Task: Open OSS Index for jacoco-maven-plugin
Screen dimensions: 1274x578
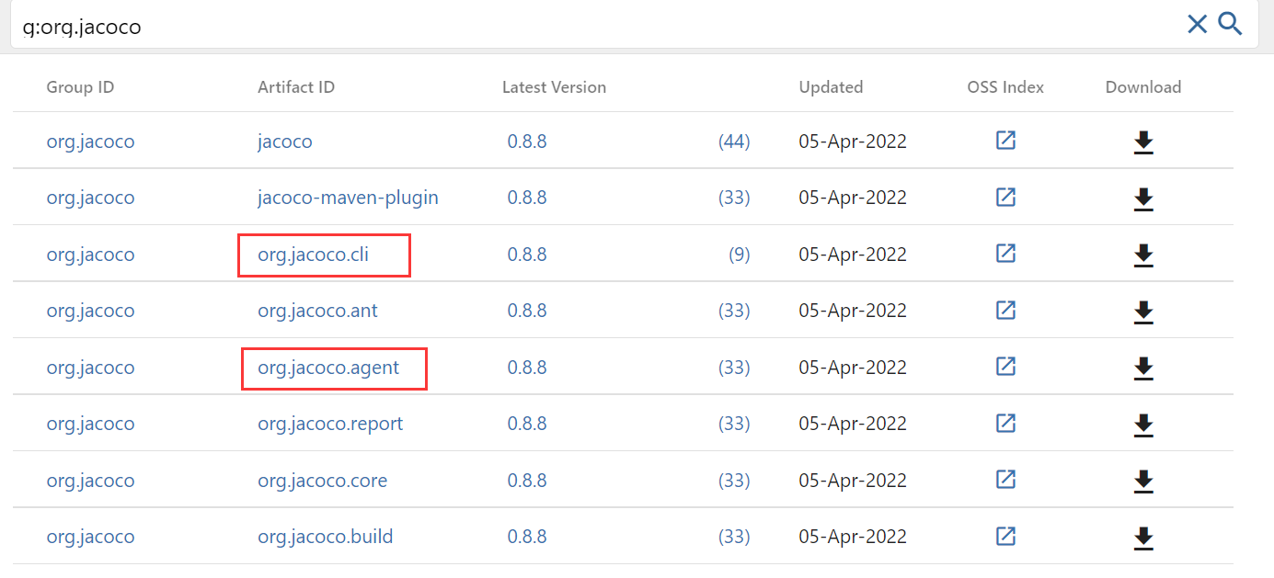Action: tap(1005, 197)
